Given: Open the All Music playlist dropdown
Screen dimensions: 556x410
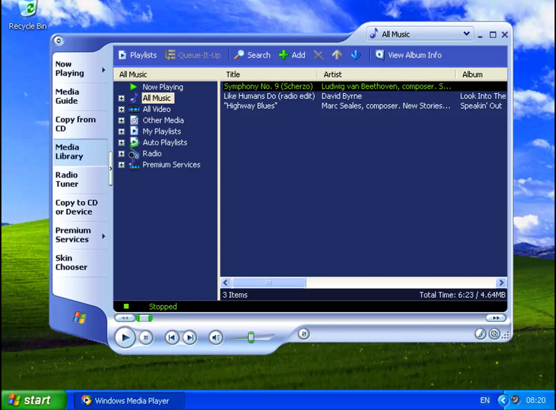Looking at the screenshot, I should click(x=420, y=34).
